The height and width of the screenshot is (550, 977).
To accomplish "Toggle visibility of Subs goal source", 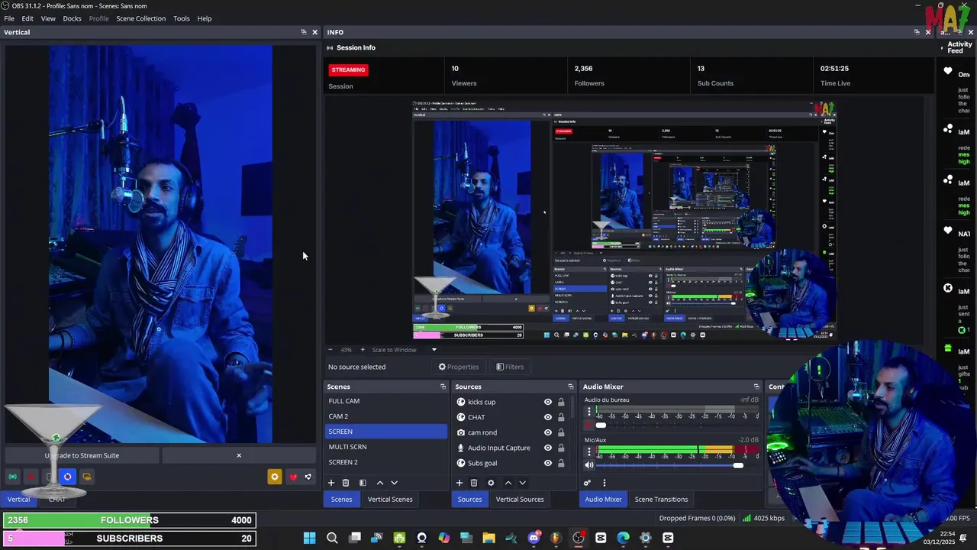I will (547, 463).
